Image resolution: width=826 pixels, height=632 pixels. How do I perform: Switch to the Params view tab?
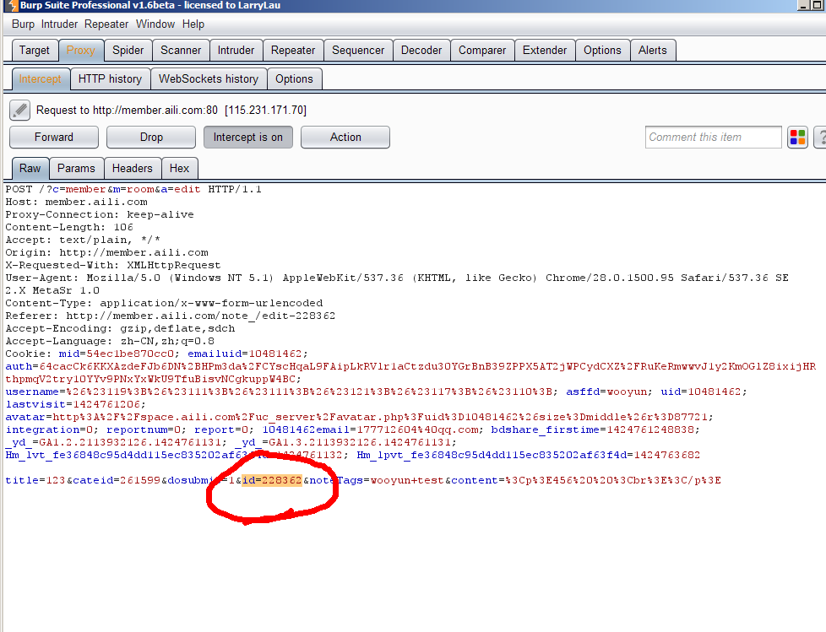pos(76,169)
